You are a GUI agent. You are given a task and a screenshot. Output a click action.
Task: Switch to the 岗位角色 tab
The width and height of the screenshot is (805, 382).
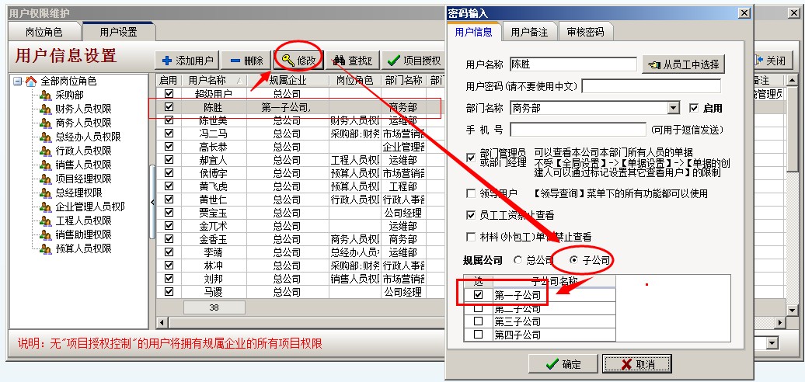(44, 32)
